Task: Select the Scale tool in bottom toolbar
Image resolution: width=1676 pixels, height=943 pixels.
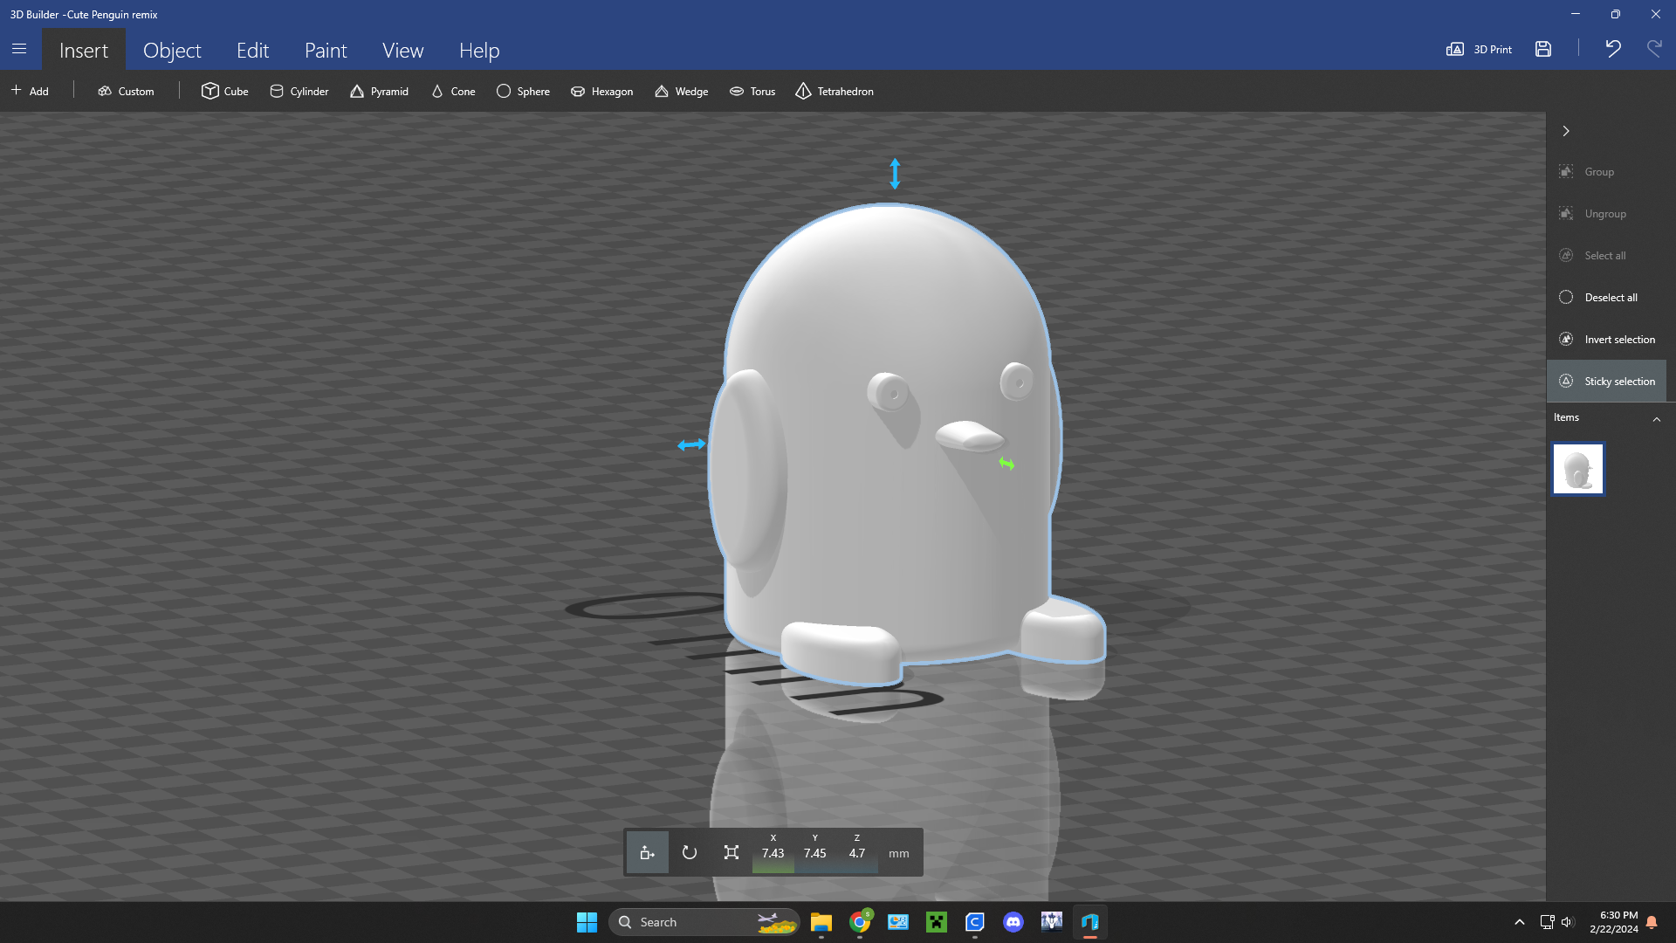Action: tap(732, 852)
